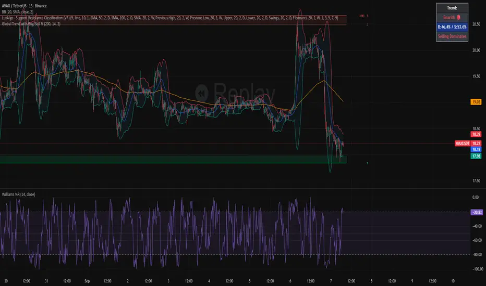Click the Trend: header cell in table
Image resolution: width=486 pixels, height=286 pixels.
[x=452, y=8]
